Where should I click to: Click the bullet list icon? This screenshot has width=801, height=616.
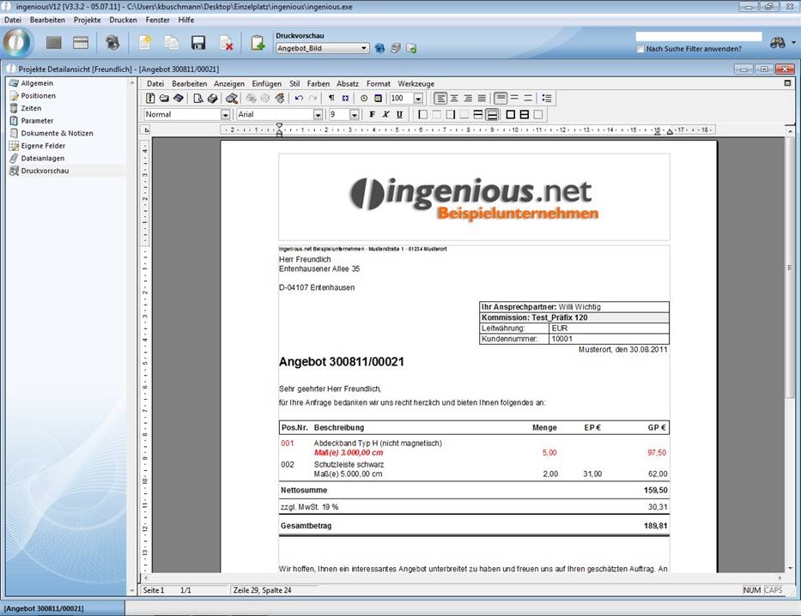[547, 99]
